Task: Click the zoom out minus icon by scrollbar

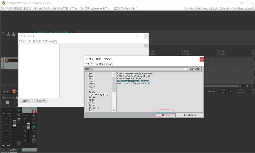Action: pos(252,86)
